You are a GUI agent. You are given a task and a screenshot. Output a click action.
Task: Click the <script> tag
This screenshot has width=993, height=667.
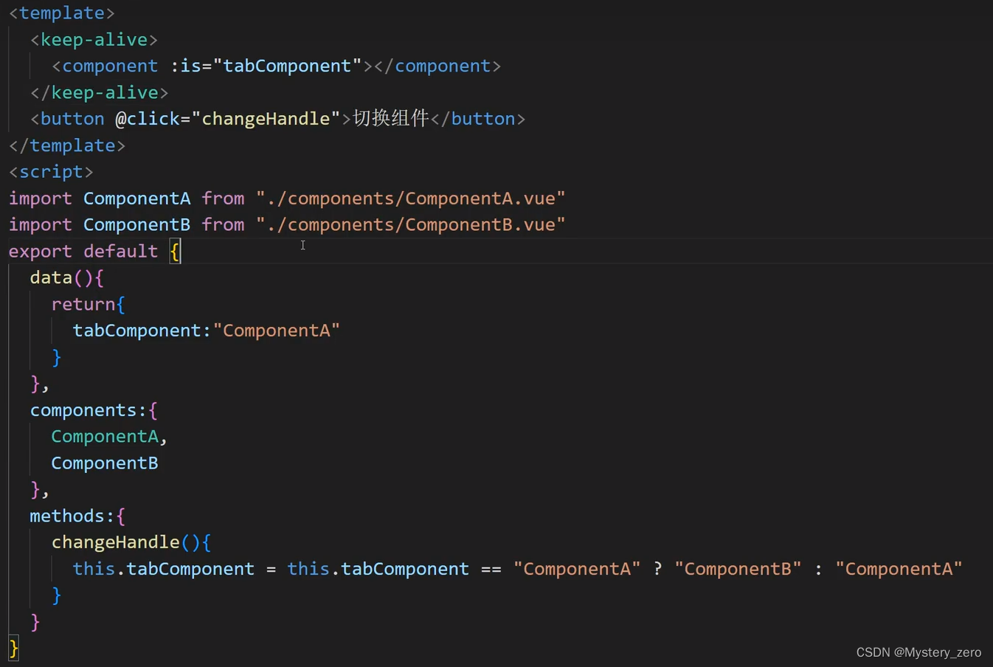[51, 172]
